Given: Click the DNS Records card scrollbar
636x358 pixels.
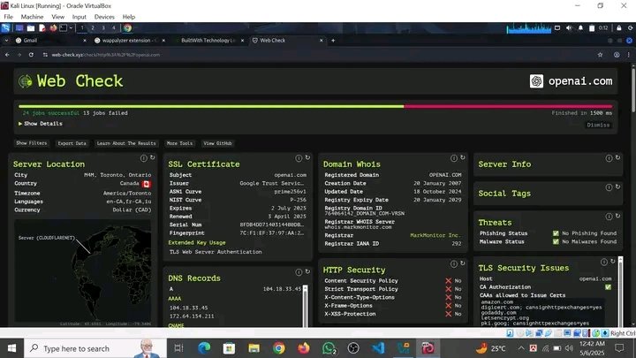Looking at the screenshot, I should [x=305, y=306].
